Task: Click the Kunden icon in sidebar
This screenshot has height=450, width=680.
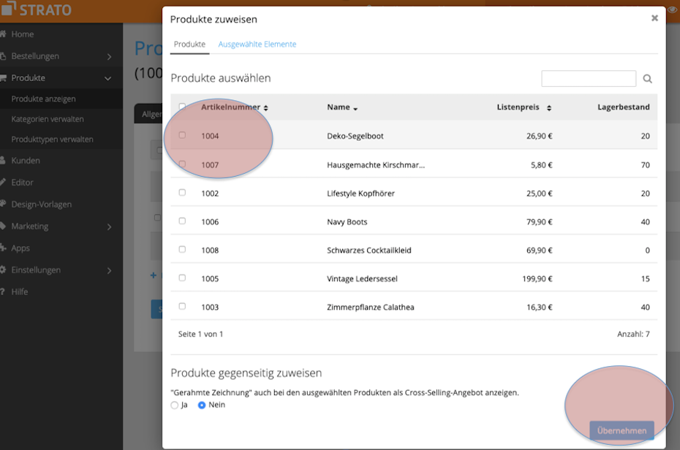Action: [3, 160]
